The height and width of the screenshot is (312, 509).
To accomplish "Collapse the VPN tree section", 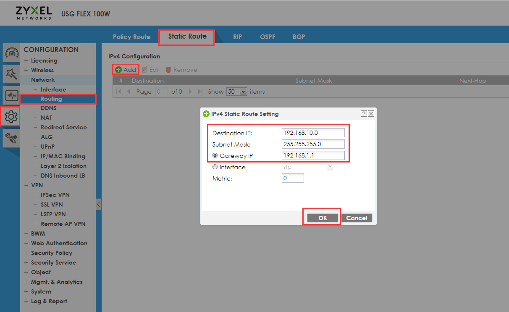I will coord(26,185).
